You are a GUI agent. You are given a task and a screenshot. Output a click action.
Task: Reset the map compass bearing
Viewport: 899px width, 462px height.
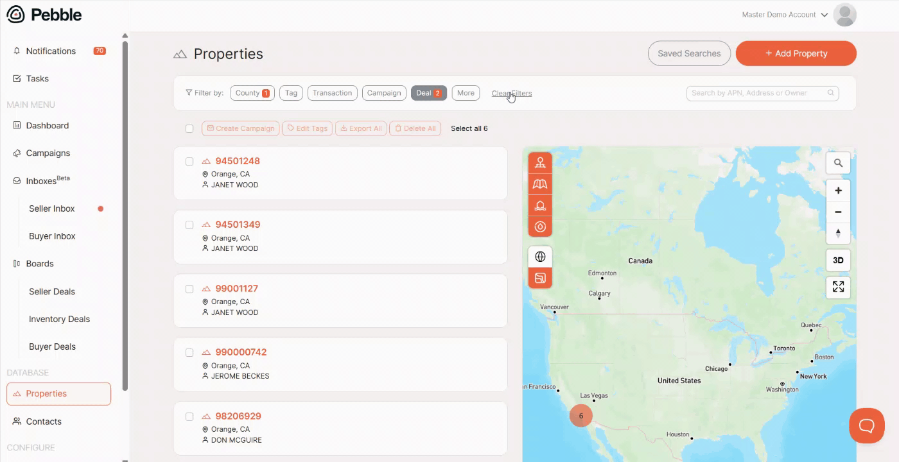coord(838,233)
